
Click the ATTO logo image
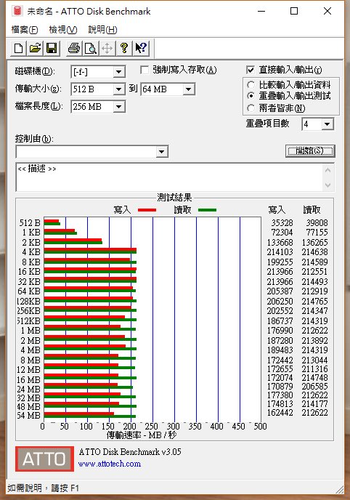pos(44,459)
